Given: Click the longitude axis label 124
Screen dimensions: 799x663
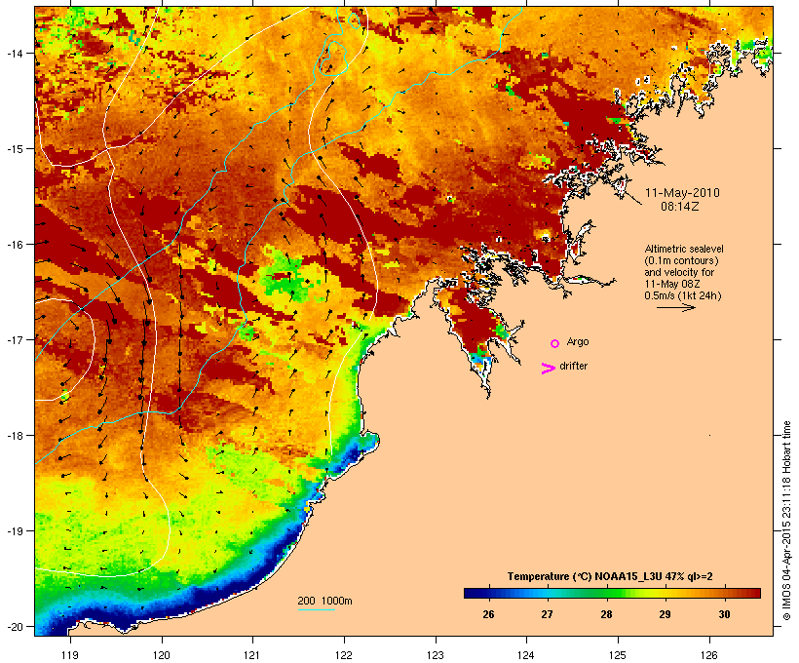Looking at the screenshot, I should (526, 655).
